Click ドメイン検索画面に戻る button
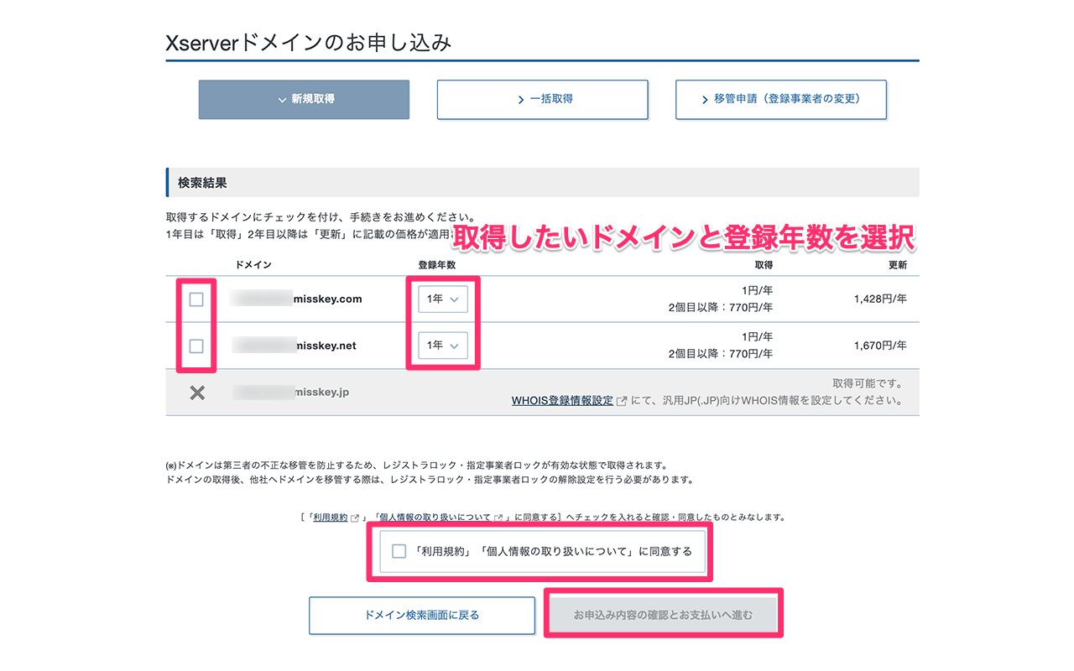Viewport: 1074px width, 671px height. [422, 615]
